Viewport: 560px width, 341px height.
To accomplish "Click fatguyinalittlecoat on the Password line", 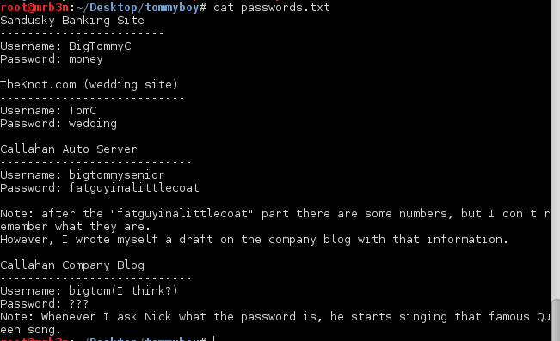I will (134, 188).
